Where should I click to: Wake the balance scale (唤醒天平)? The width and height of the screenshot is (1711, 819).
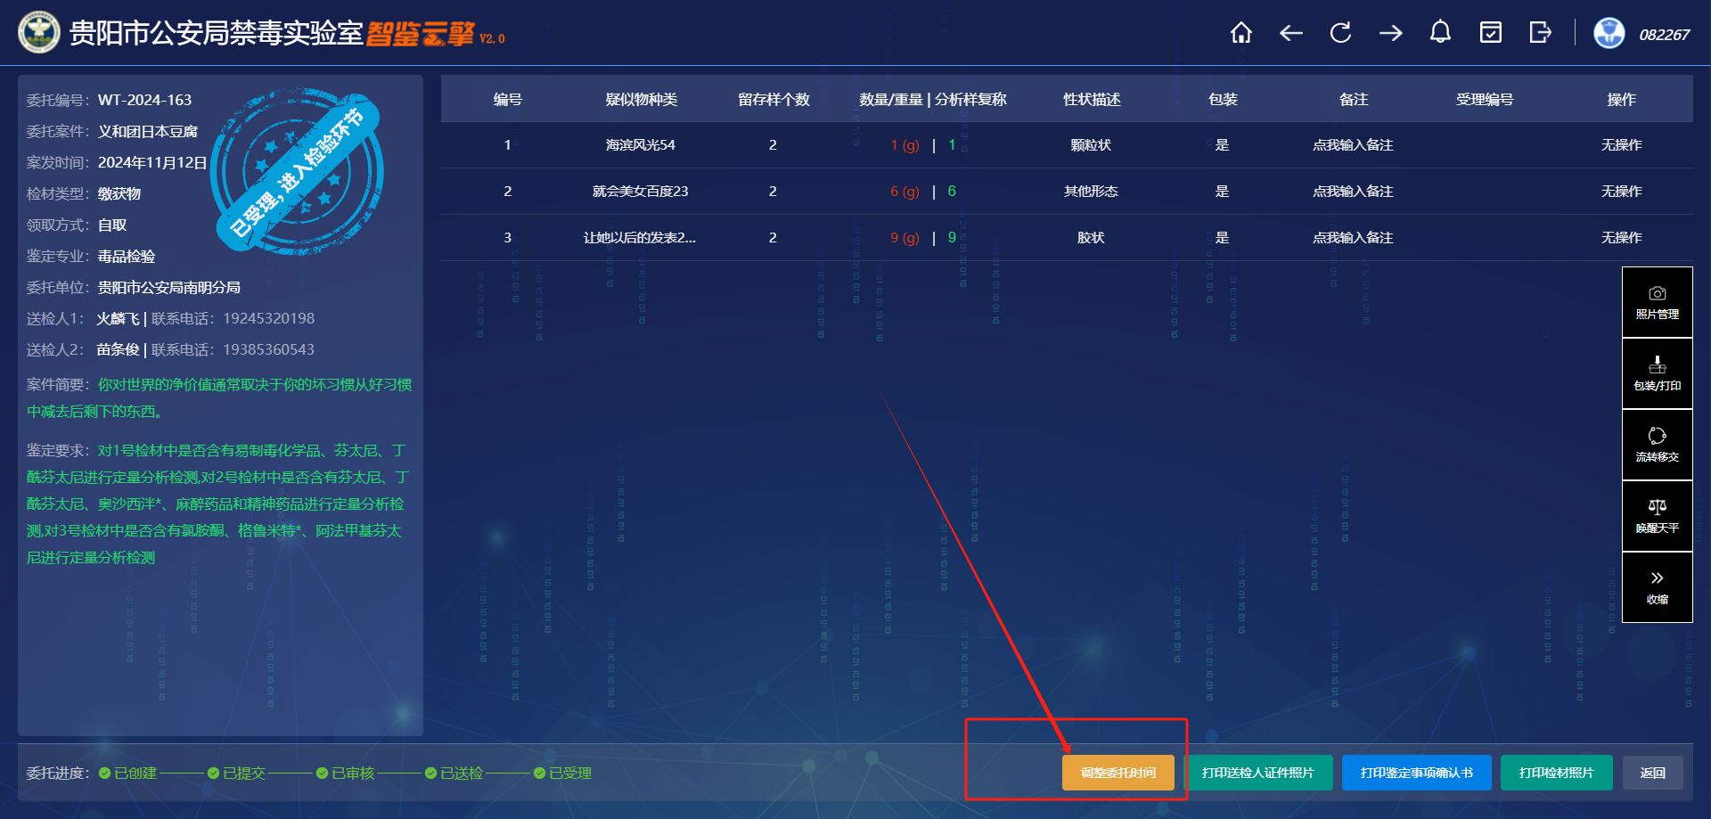tap(1657, 516)
